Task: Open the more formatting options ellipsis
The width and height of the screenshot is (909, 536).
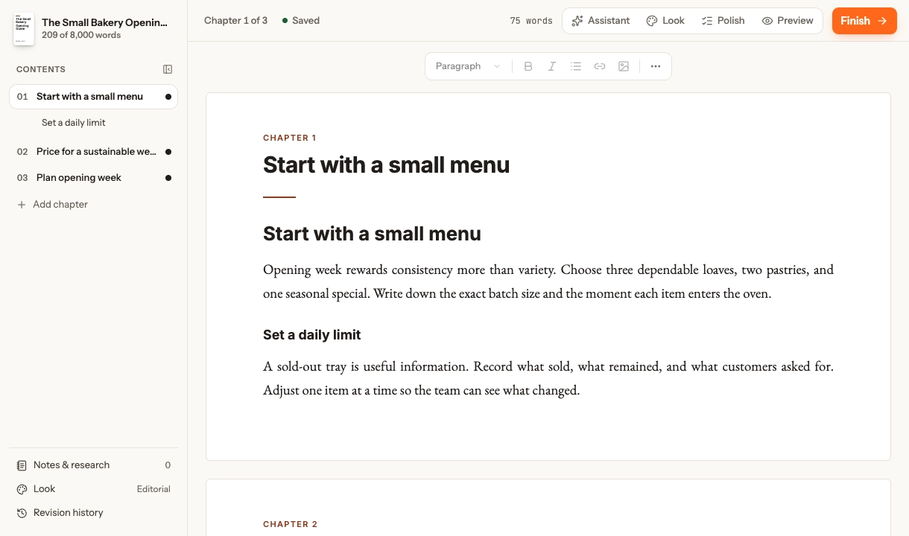Action: coord(656,66)
